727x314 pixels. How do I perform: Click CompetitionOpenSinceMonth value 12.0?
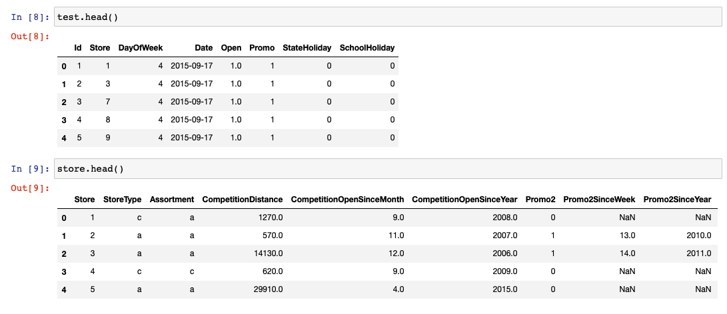397,253
